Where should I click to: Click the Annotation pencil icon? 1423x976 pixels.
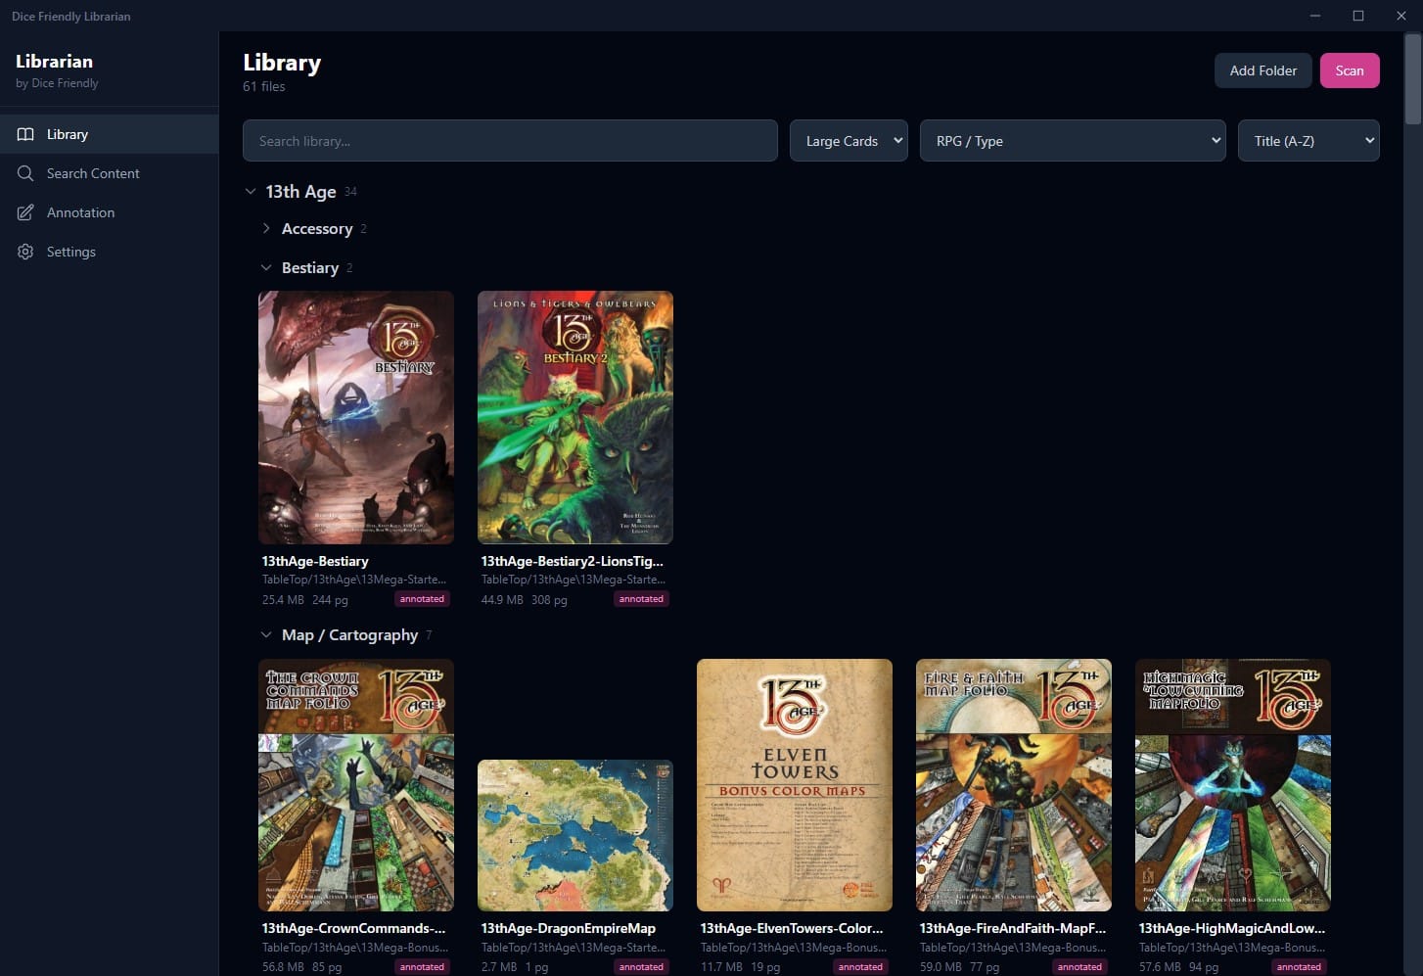[25, 212]
